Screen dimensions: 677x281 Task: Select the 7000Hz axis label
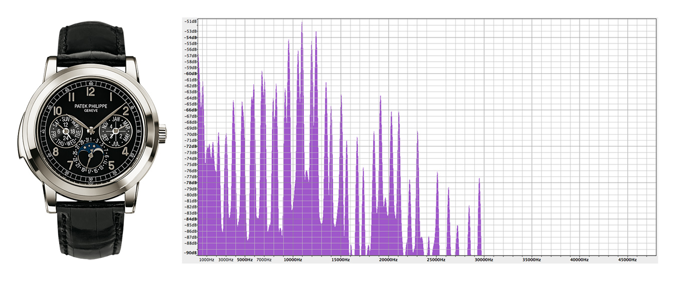point(264,260)
